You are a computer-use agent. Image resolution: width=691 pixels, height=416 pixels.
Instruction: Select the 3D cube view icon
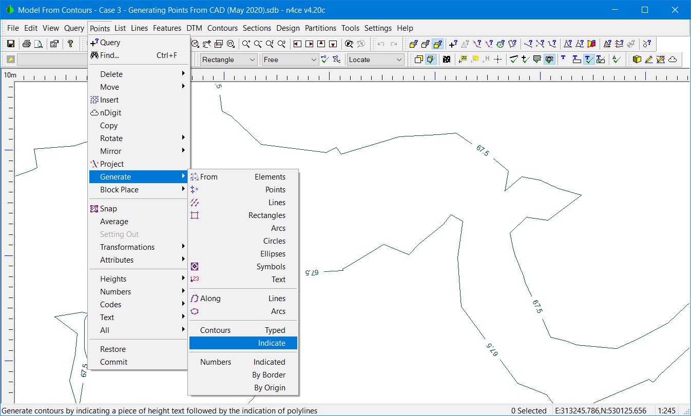pyautogui.click(x=637, y=59)
